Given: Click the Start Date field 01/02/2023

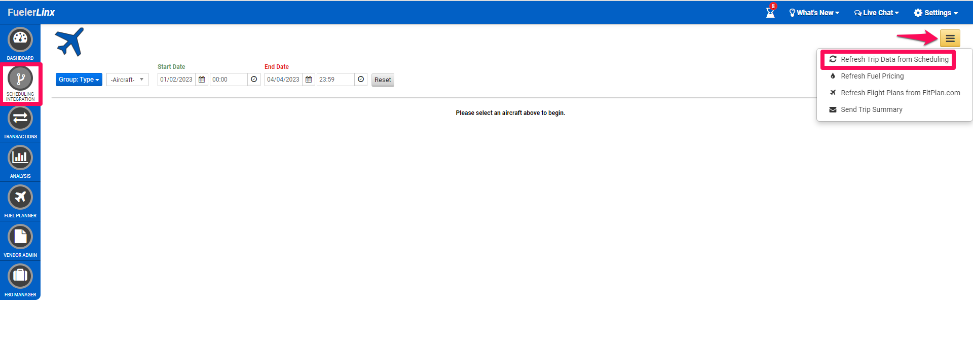Looking at the screenshot, I should 177,80.
